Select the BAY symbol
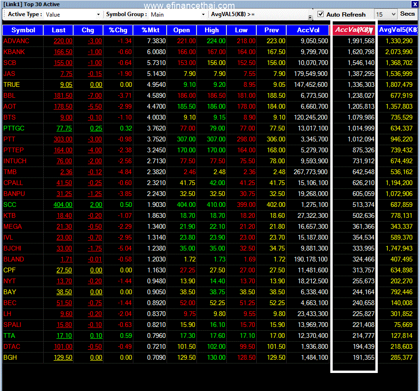The image size is (420, 391). [9, 292]
